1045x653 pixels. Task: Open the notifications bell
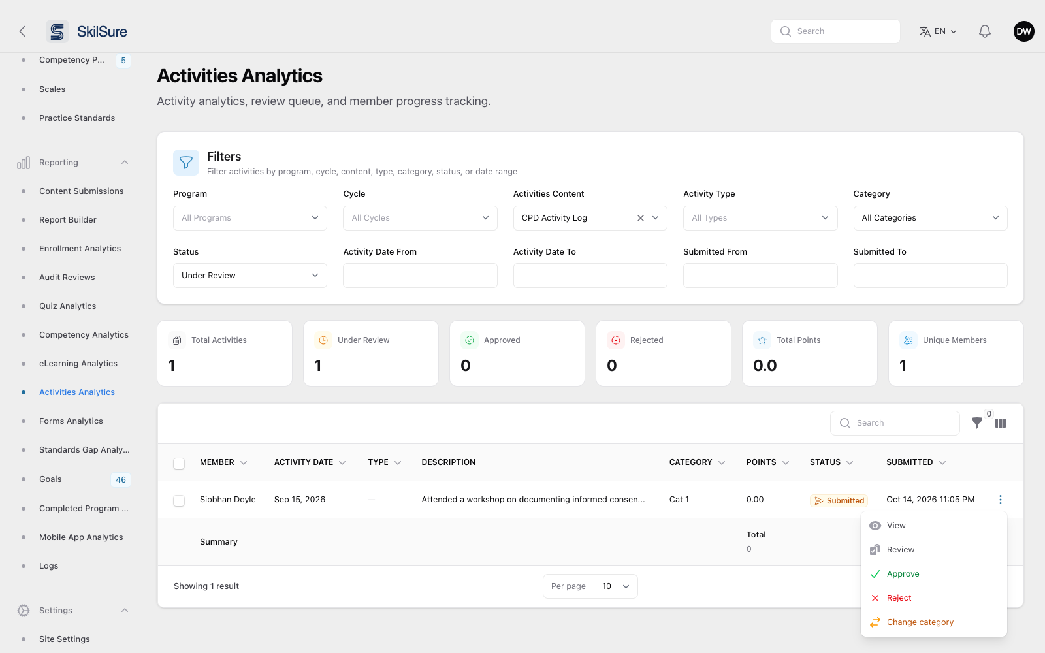pos(985,31)
